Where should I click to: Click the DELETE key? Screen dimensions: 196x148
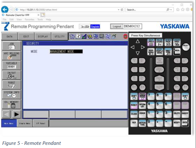[x=177, y=114]
